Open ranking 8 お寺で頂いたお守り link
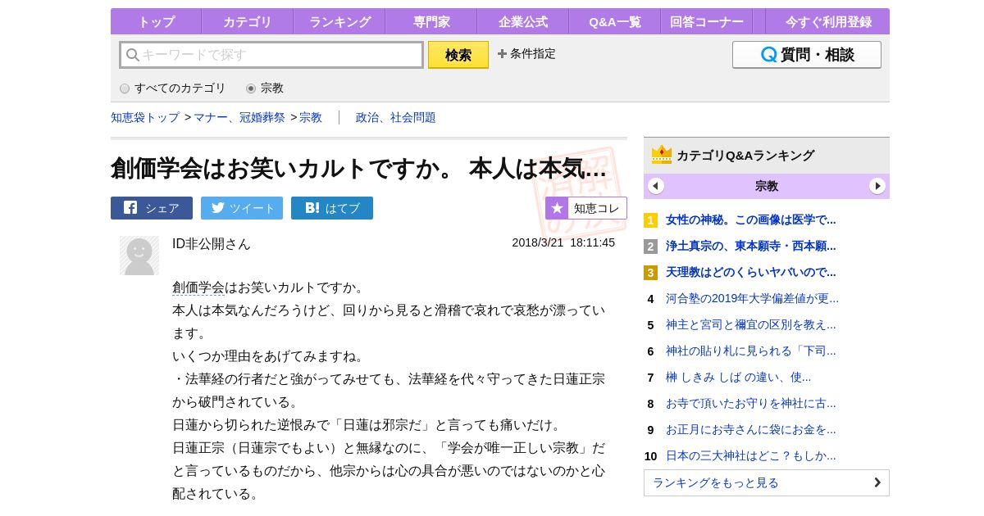984x516 pixels. (x=751, y=403)
